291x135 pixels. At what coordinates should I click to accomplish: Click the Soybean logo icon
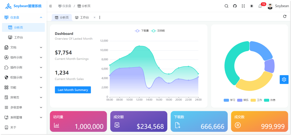coord(8,6)
